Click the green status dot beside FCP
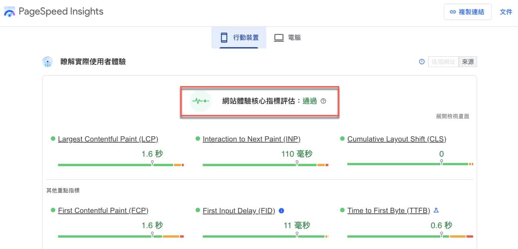Screen dimensions: 518x249 [x=53, y=210]
